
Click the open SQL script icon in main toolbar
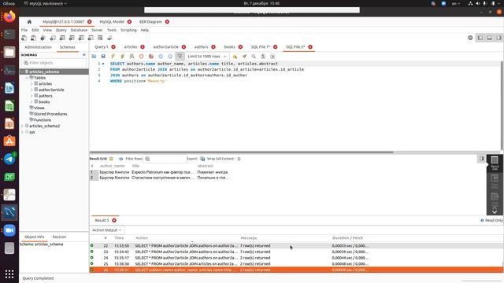coord(33,38)
